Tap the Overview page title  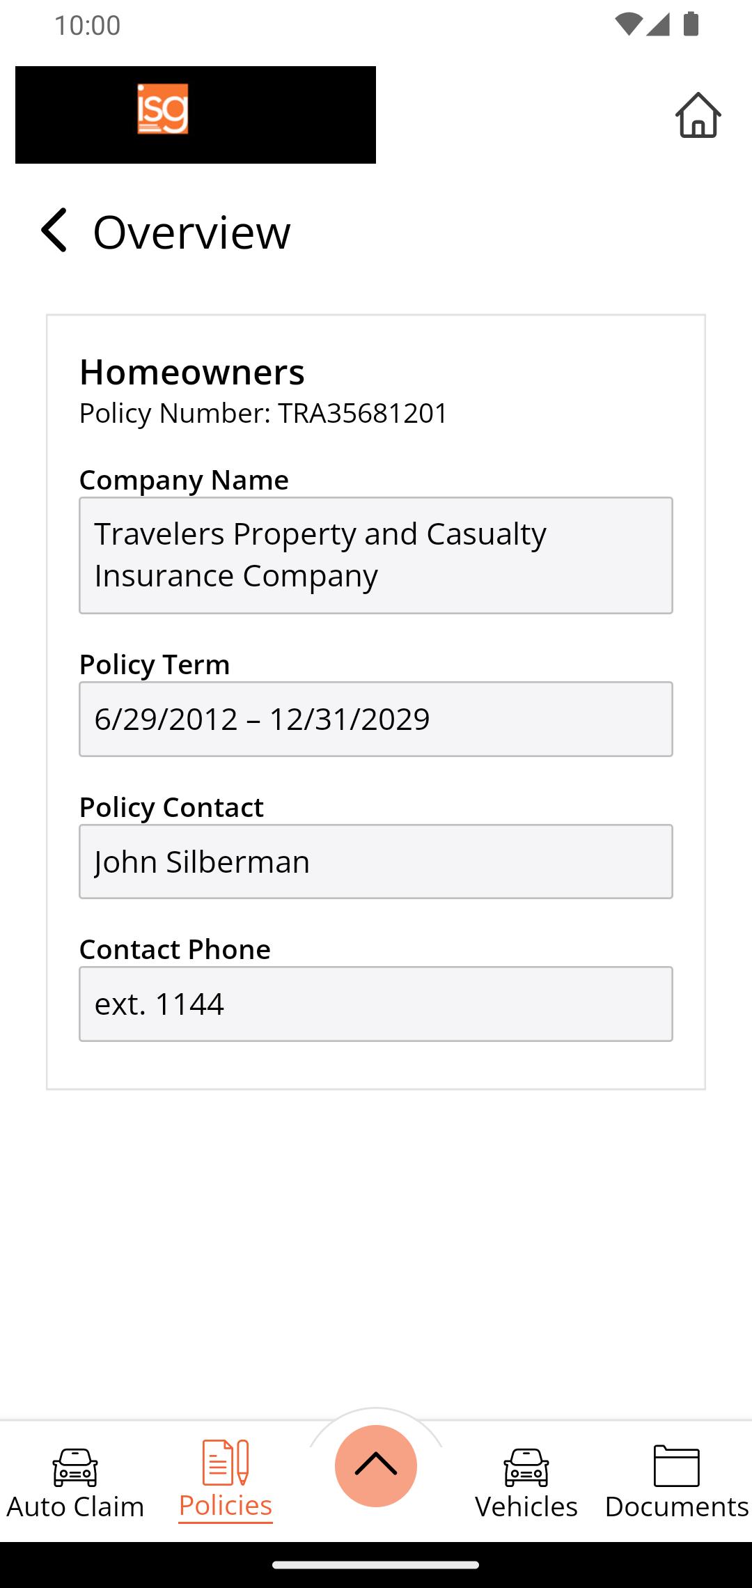click(x=191, y=232)
